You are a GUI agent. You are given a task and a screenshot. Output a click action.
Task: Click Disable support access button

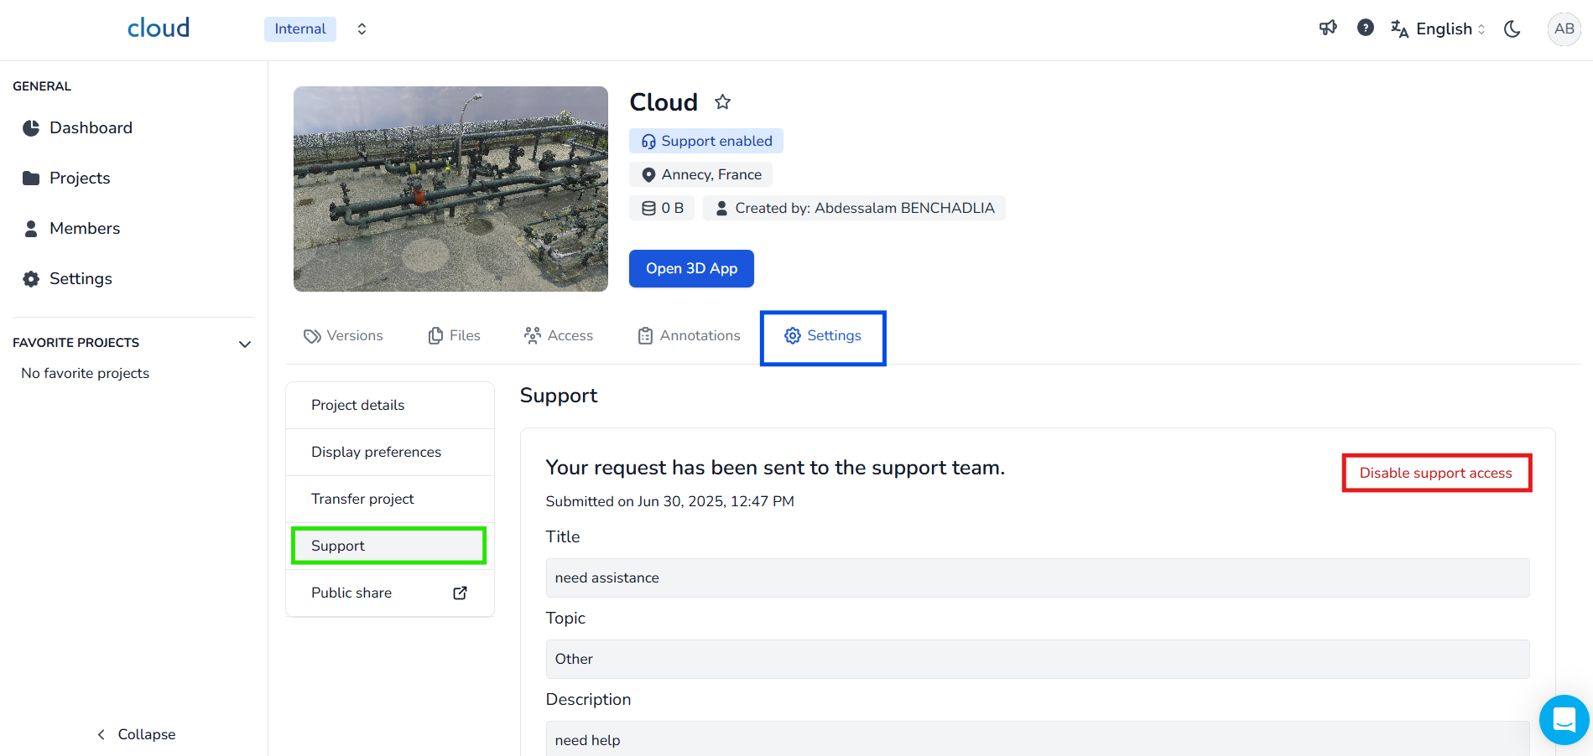(x=1435, y=474)
